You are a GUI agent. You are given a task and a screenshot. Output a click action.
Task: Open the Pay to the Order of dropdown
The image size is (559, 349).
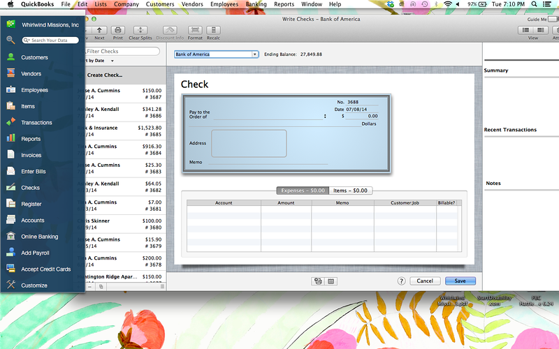(x=325, y=117)
